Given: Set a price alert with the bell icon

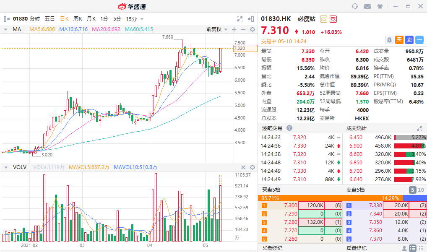Looking at the screenshot, I should pyautogui.click(x=389, y=40).
